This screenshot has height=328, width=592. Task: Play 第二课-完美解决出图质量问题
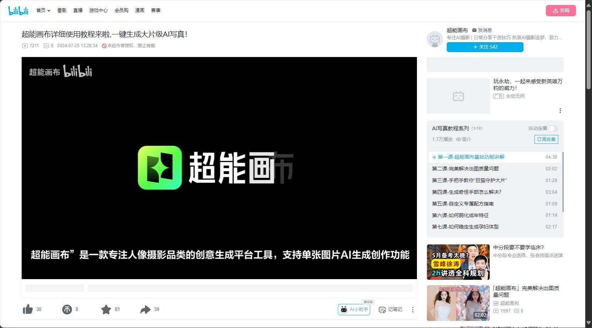(x=495, y=169)
